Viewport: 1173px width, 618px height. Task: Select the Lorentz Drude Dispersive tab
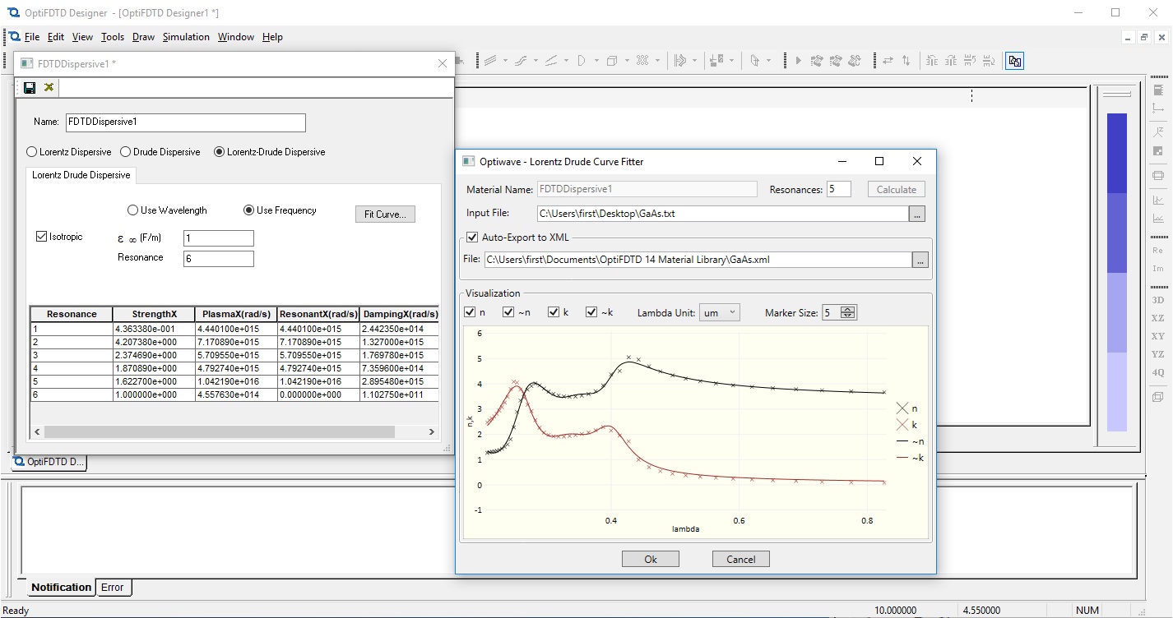(81, 175)
